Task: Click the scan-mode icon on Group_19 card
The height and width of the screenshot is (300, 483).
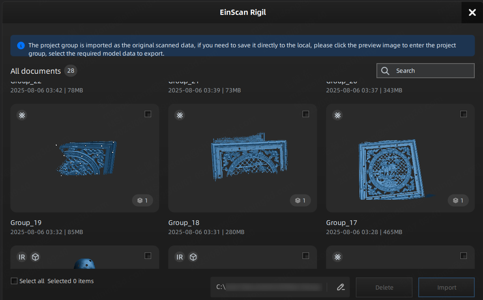Action: (x=22, y=115)
